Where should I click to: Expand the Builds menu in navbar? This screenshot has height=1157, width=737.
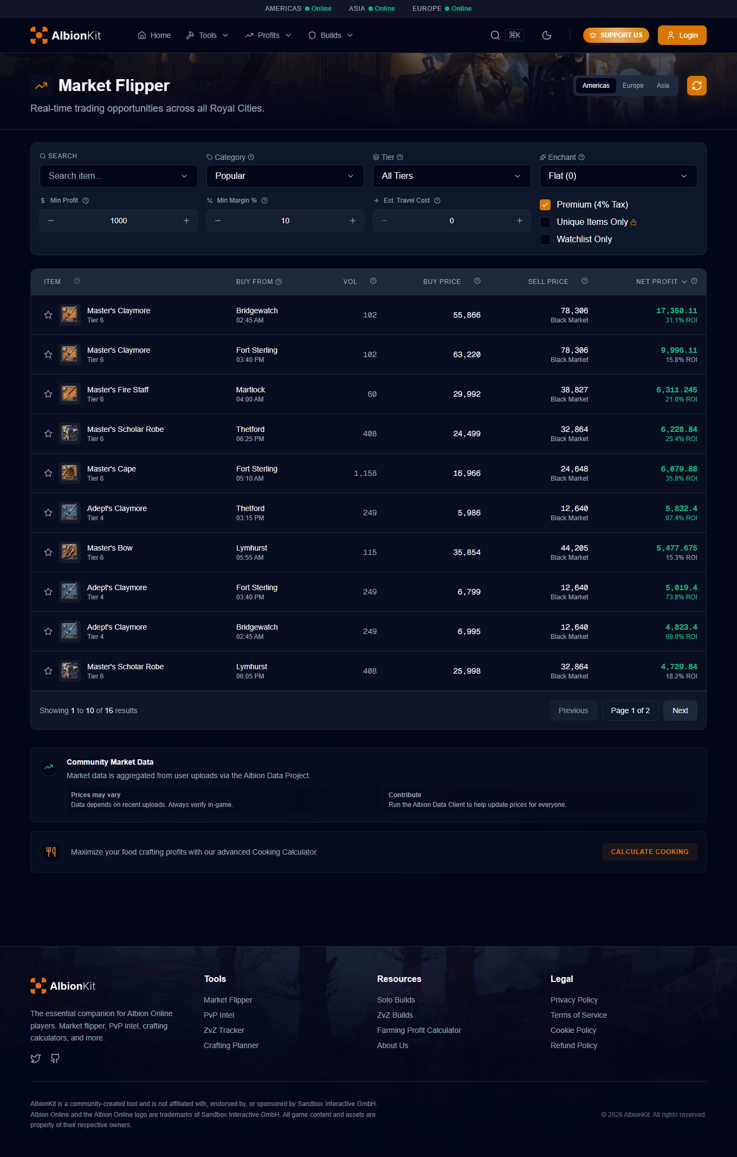pos(331,35)
